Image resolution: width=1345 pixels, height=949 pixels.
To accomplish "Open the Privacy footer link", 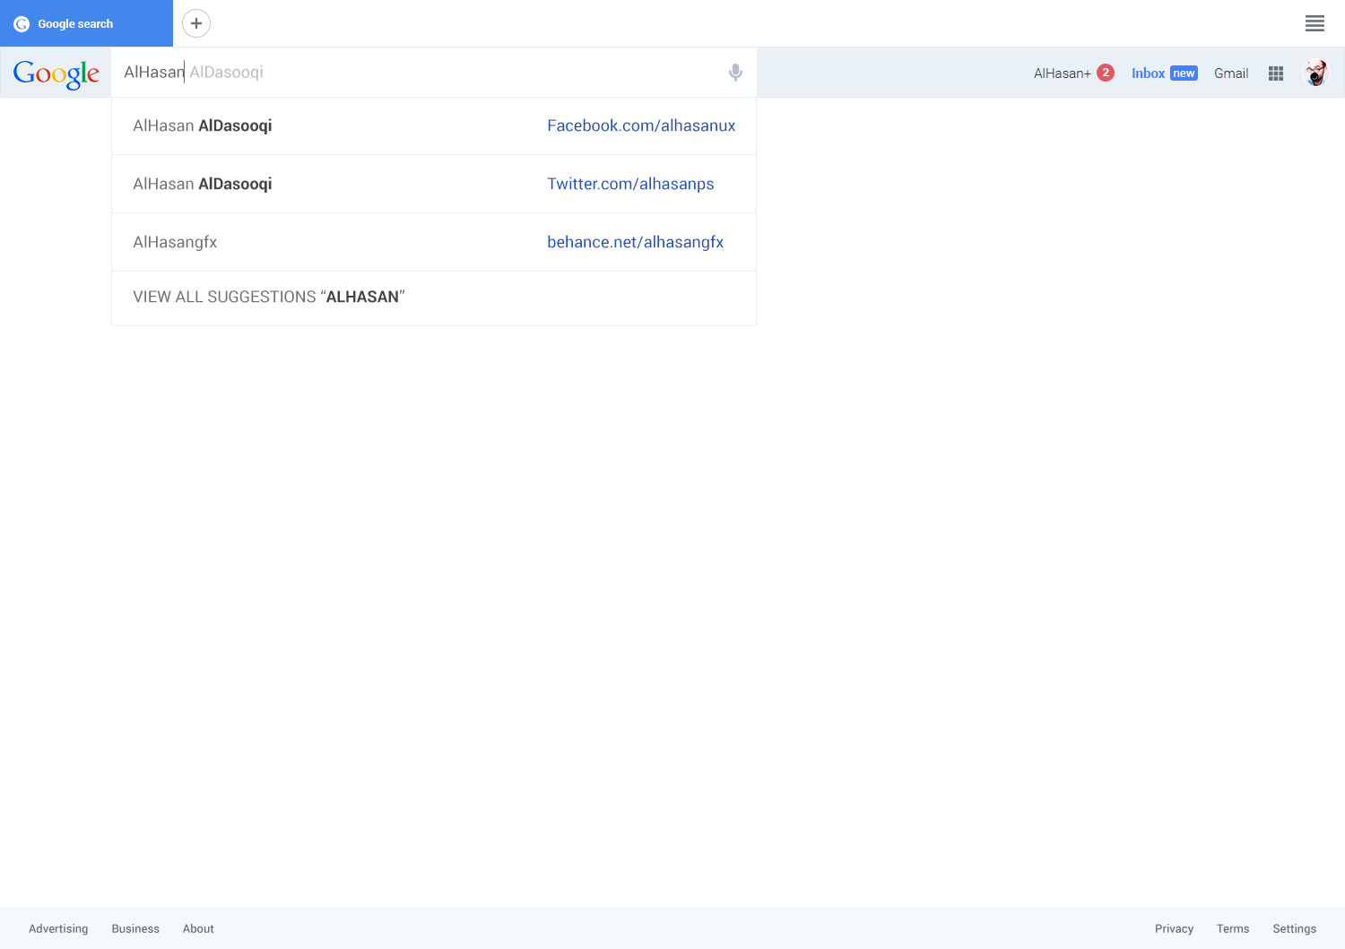I will pyautogui.click(x=1174, y=929).
